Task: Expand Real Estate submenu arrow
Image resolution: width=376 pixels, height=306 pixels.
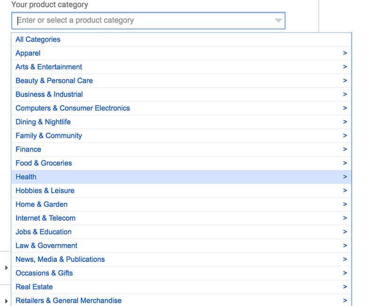Action: (x=345, y=287)
